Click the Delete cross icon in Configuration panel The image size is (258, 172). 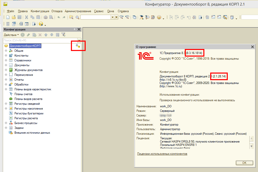click(x=40, y=35)
